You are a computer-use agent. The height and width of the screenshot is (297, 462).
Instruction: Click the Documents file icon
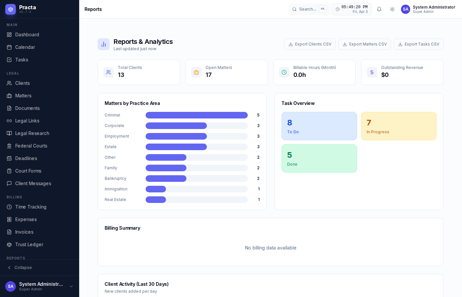[9, 108]
